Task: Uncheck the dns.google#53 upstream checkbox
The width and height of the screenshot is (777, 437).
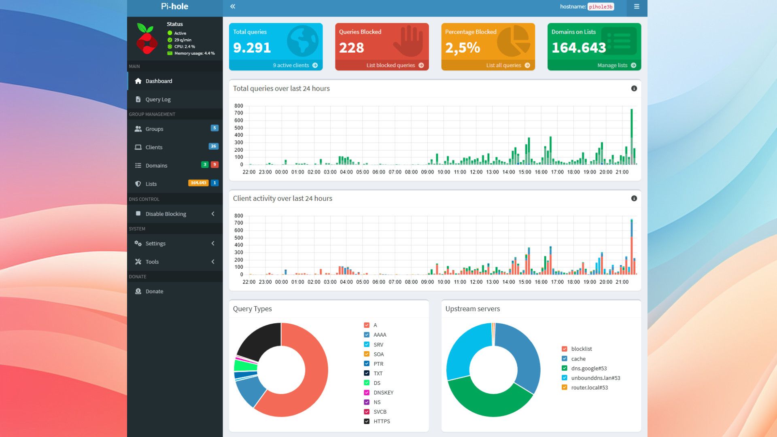Action: coord(565,368)
